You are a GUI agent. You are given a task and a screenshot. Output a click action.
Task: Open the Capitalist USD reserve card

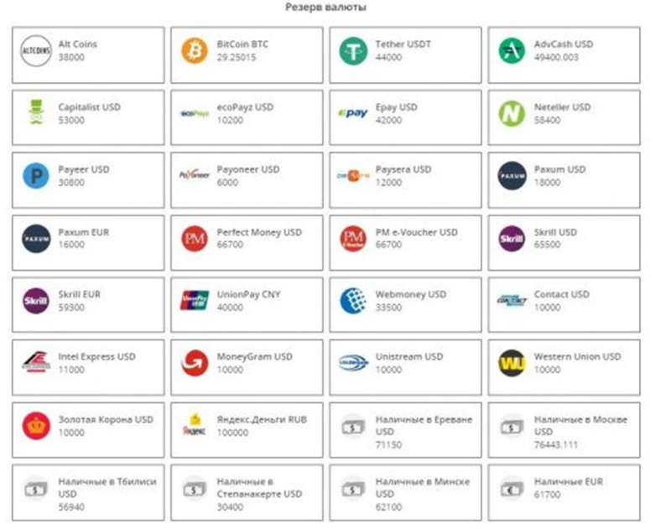pos(88,114)
